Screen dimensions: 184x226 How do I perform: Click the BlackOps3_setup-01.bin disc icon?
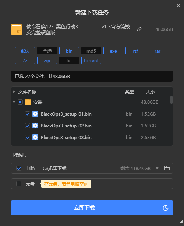(35, 114)
